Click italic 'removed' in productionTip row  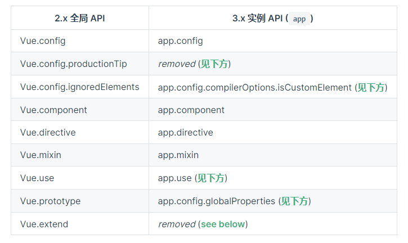[177, 64]
